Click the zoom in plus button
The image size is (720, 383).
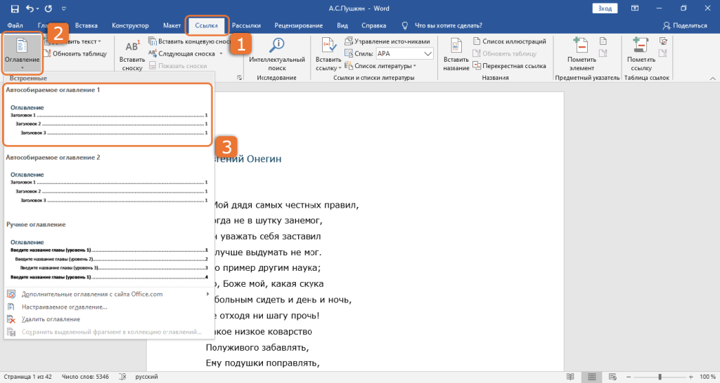pyautogui.click(x=690, y=377)
